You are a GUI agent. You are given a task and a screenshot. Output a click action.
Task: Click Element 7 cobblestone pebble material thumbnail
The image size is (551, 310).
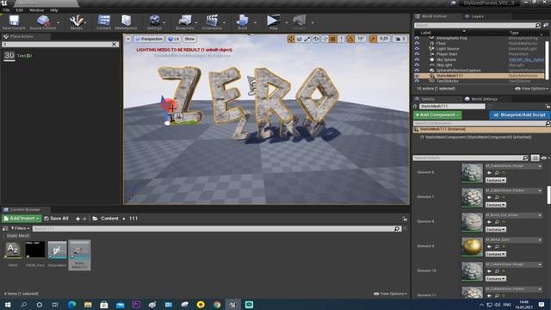coord(472,197)
